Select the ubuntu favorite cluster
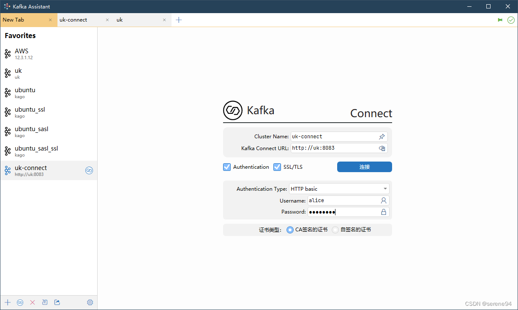 tap(49, 93)
